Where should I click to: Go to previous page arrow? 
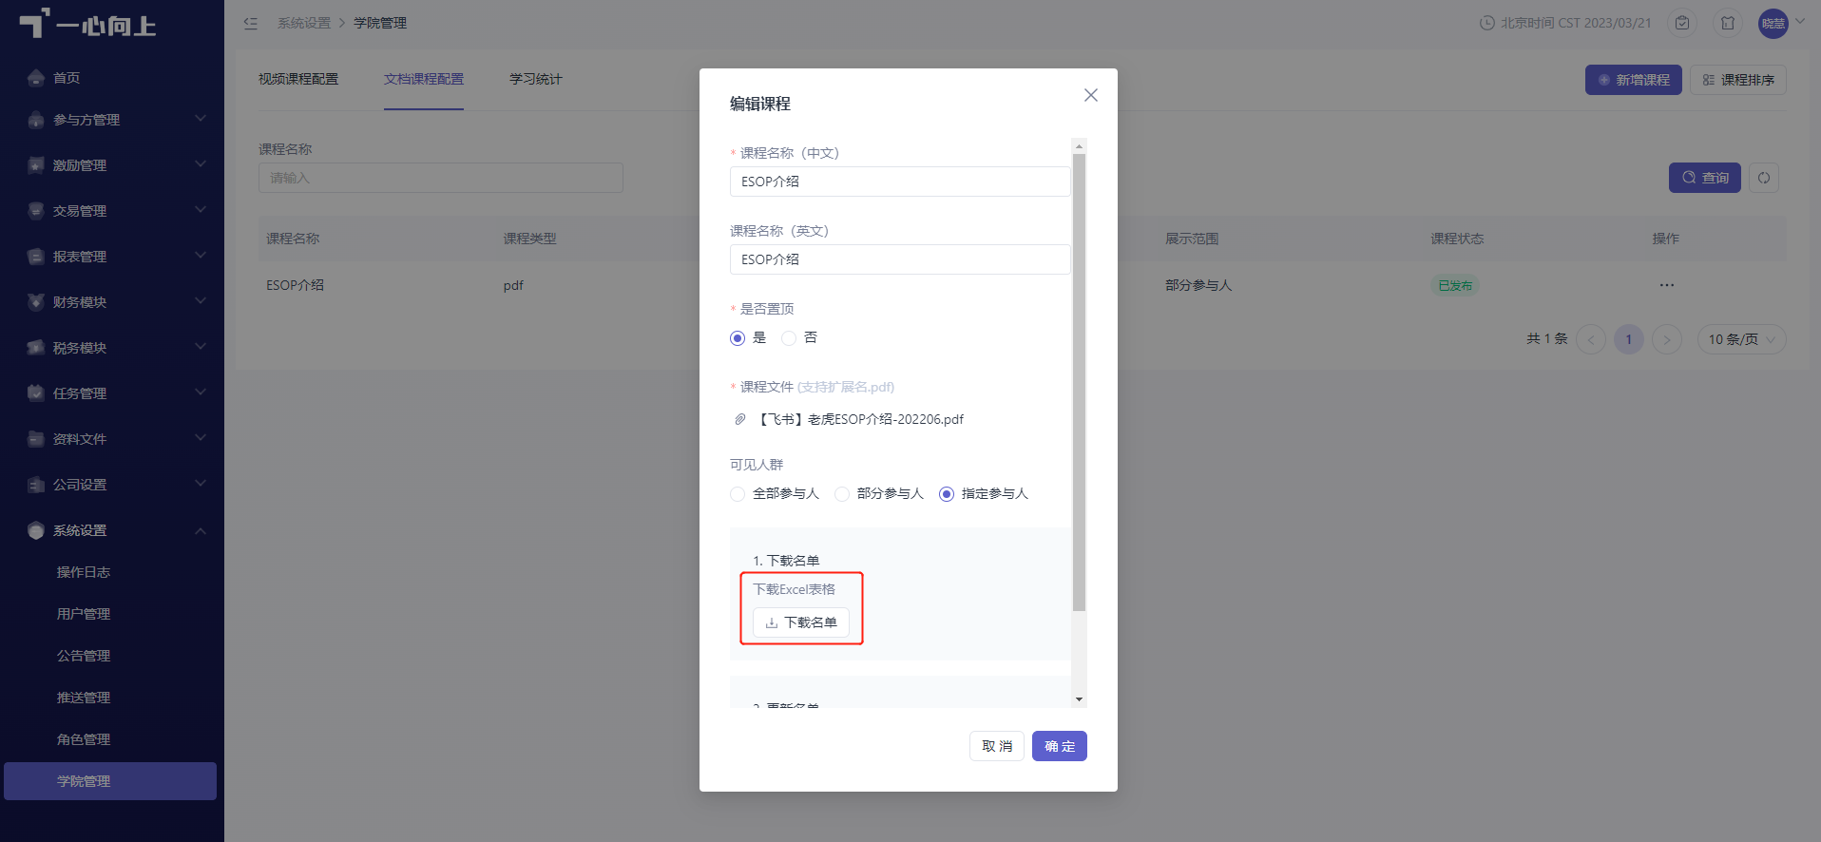[x=1591, y=339]
